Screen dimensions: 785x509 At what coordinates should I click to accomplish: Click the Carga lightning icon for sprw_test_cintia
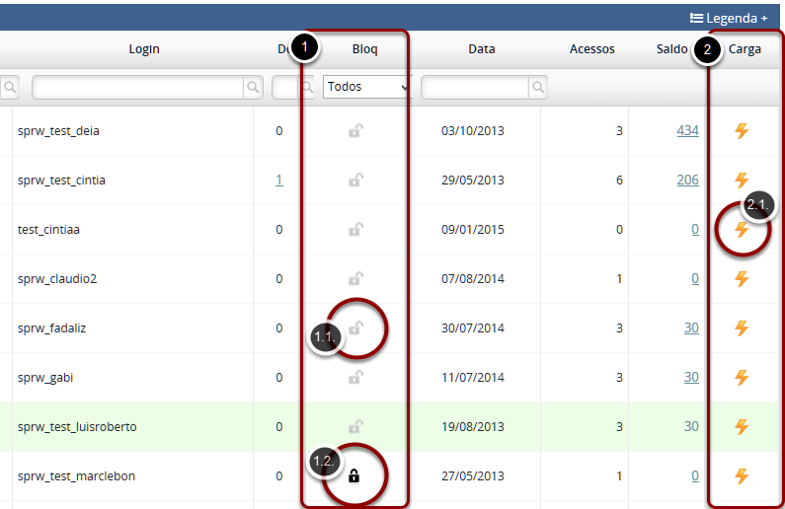click(x=742, y=181)
